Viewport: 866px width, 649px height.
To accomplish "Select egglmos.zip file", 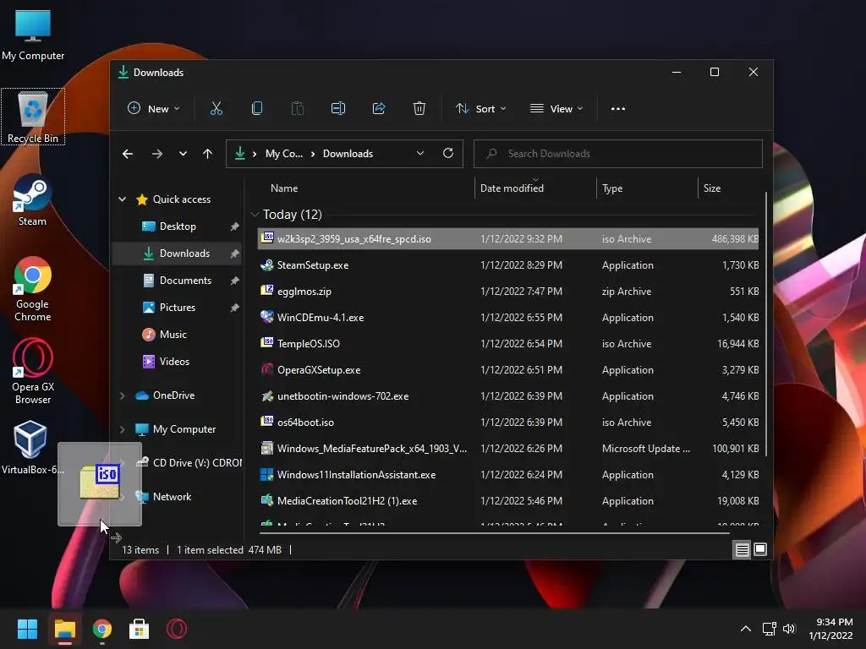I will pos(508,292).
